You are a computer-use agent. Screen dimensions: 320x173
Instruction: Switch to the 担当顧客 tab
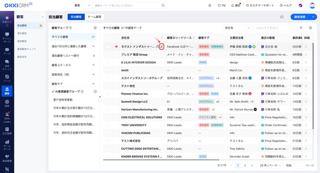coord(76,17)
